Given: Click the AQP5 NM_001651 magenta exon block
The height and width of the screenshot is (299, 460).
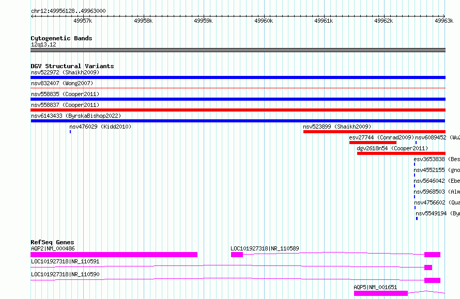Looking at the screenshot, I should coord(381,293).
